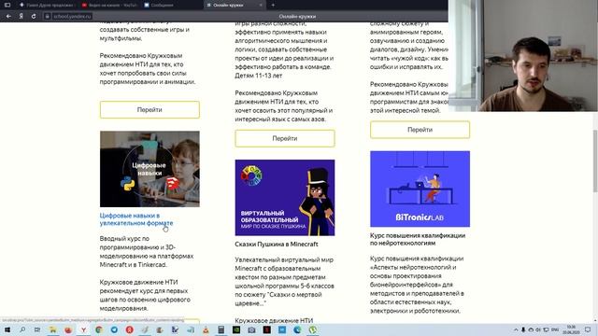
Task: Click the site security lock icon
Action: (x=48, y=17)
